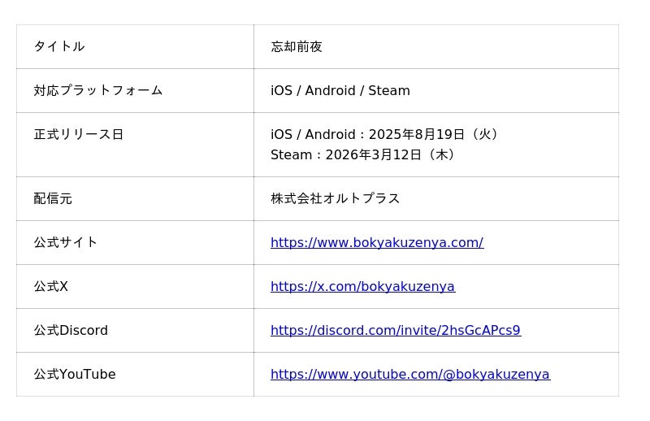This screenshot has width=650, height=421.
Task: Click the empty space right of the x.com link
Action: pyautogui.click(x=537, y=287)
